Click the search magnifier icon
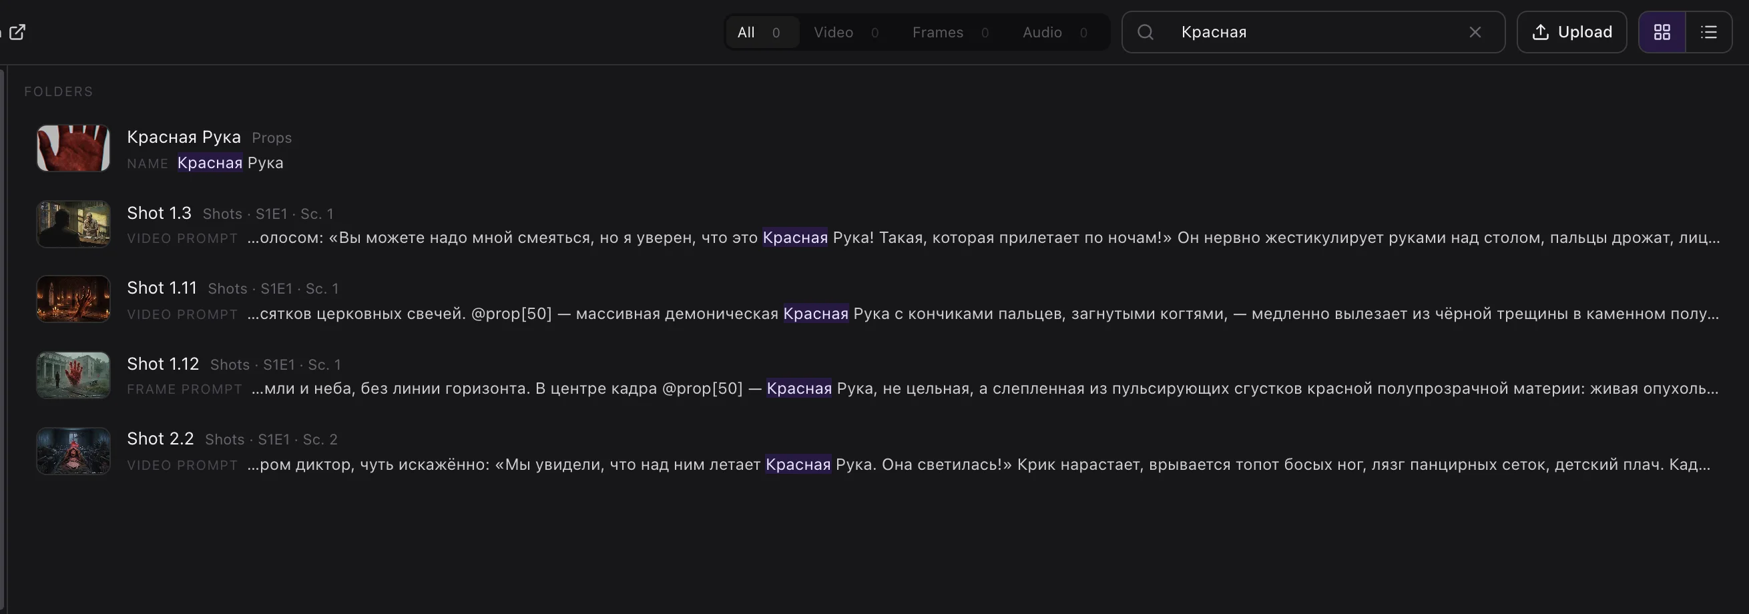The height and width of the screenshot is (614, 1749). [1145, 32]
